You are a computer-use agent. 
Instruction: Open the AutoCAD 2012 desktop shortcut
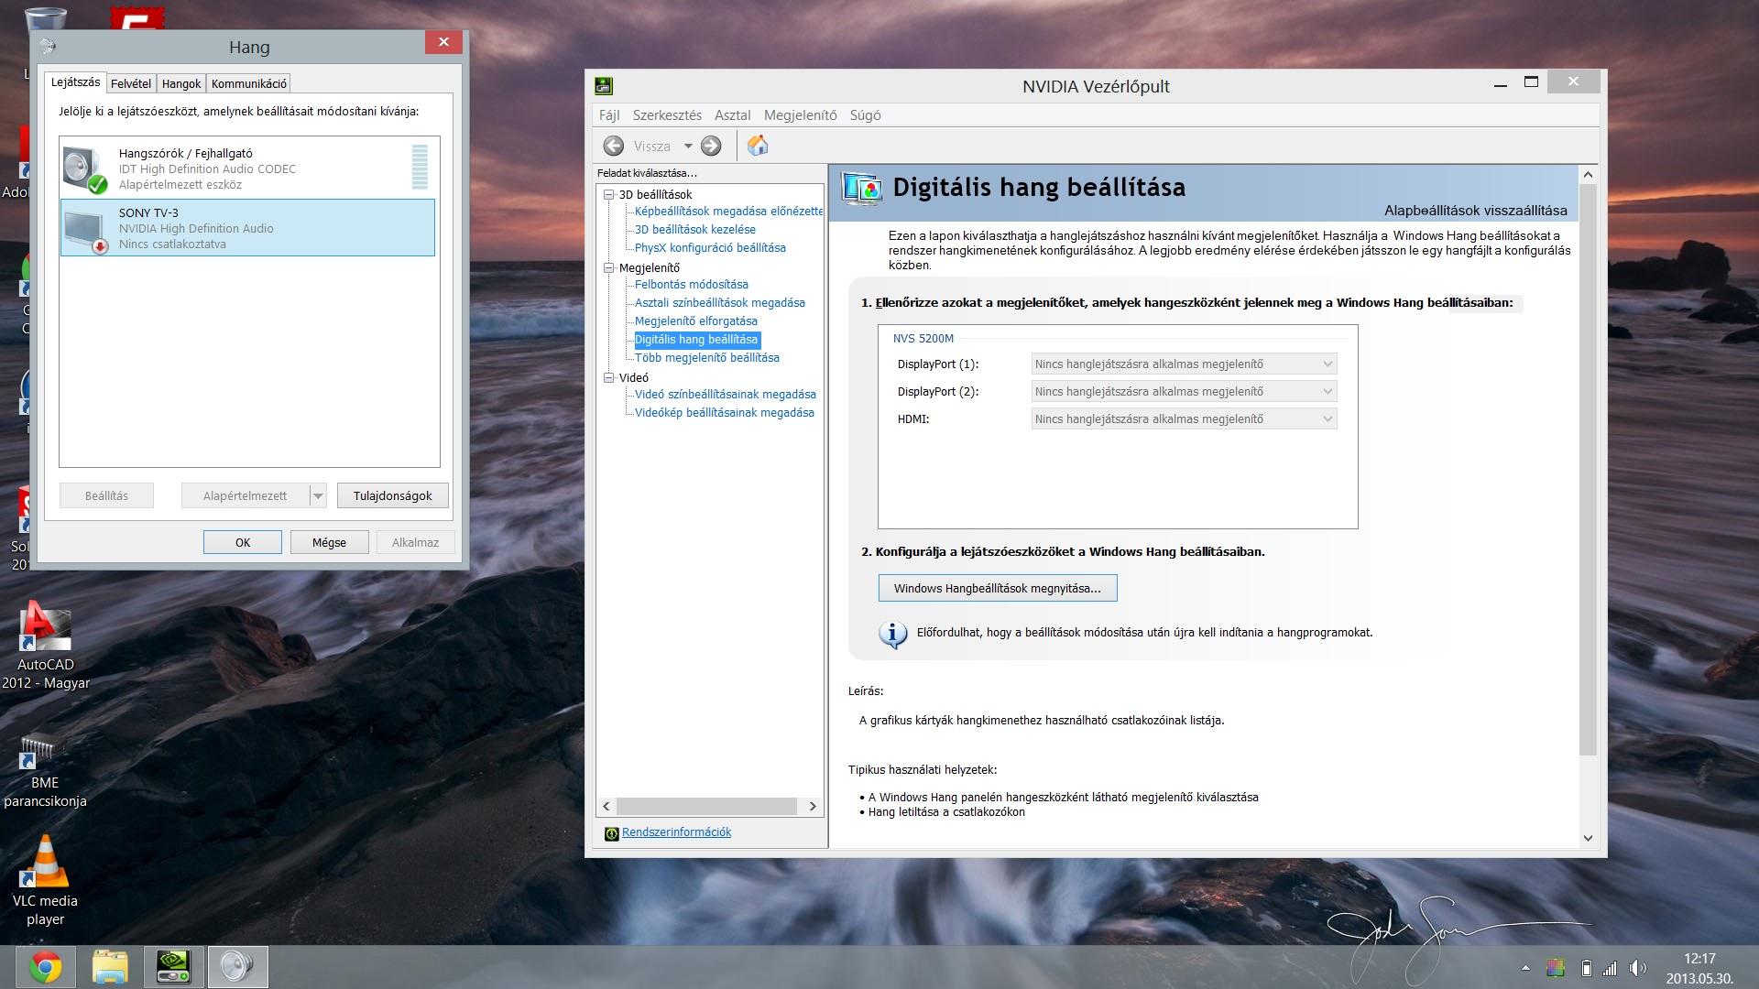pos(45,647)
